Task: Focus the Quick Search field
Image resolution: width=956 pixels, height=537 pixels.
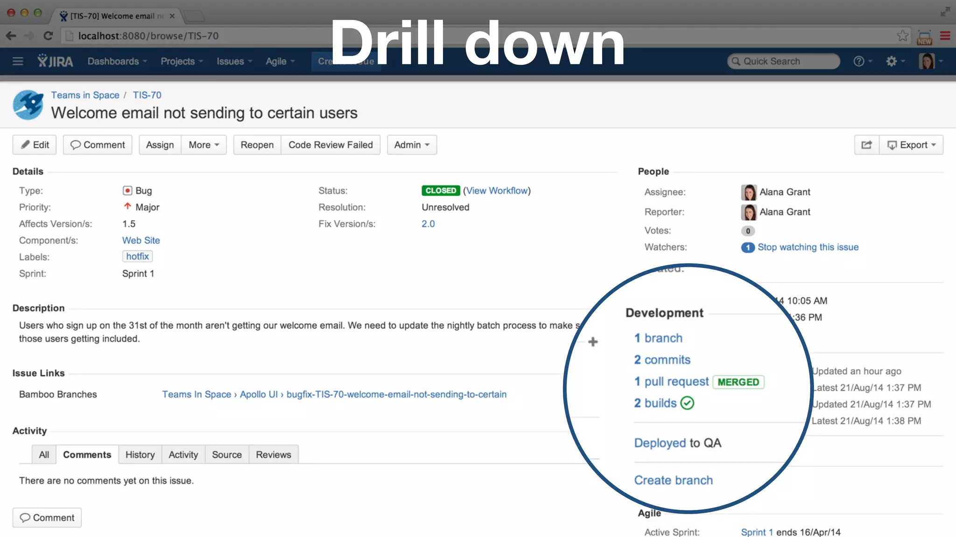Action: pos(783,61)
